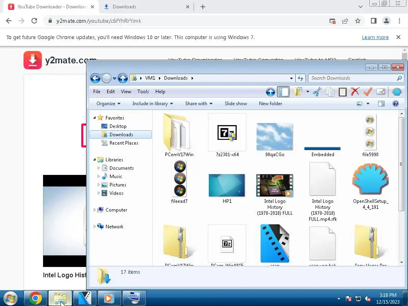This screenshot has width=408, height=306.
Task: Select the fileead7 icon
Action: 179,182
